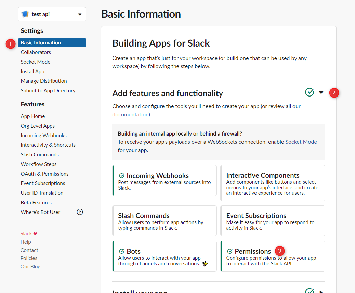Click the Socket Mode inline link
355x293 pixels.
pos(301,142)
